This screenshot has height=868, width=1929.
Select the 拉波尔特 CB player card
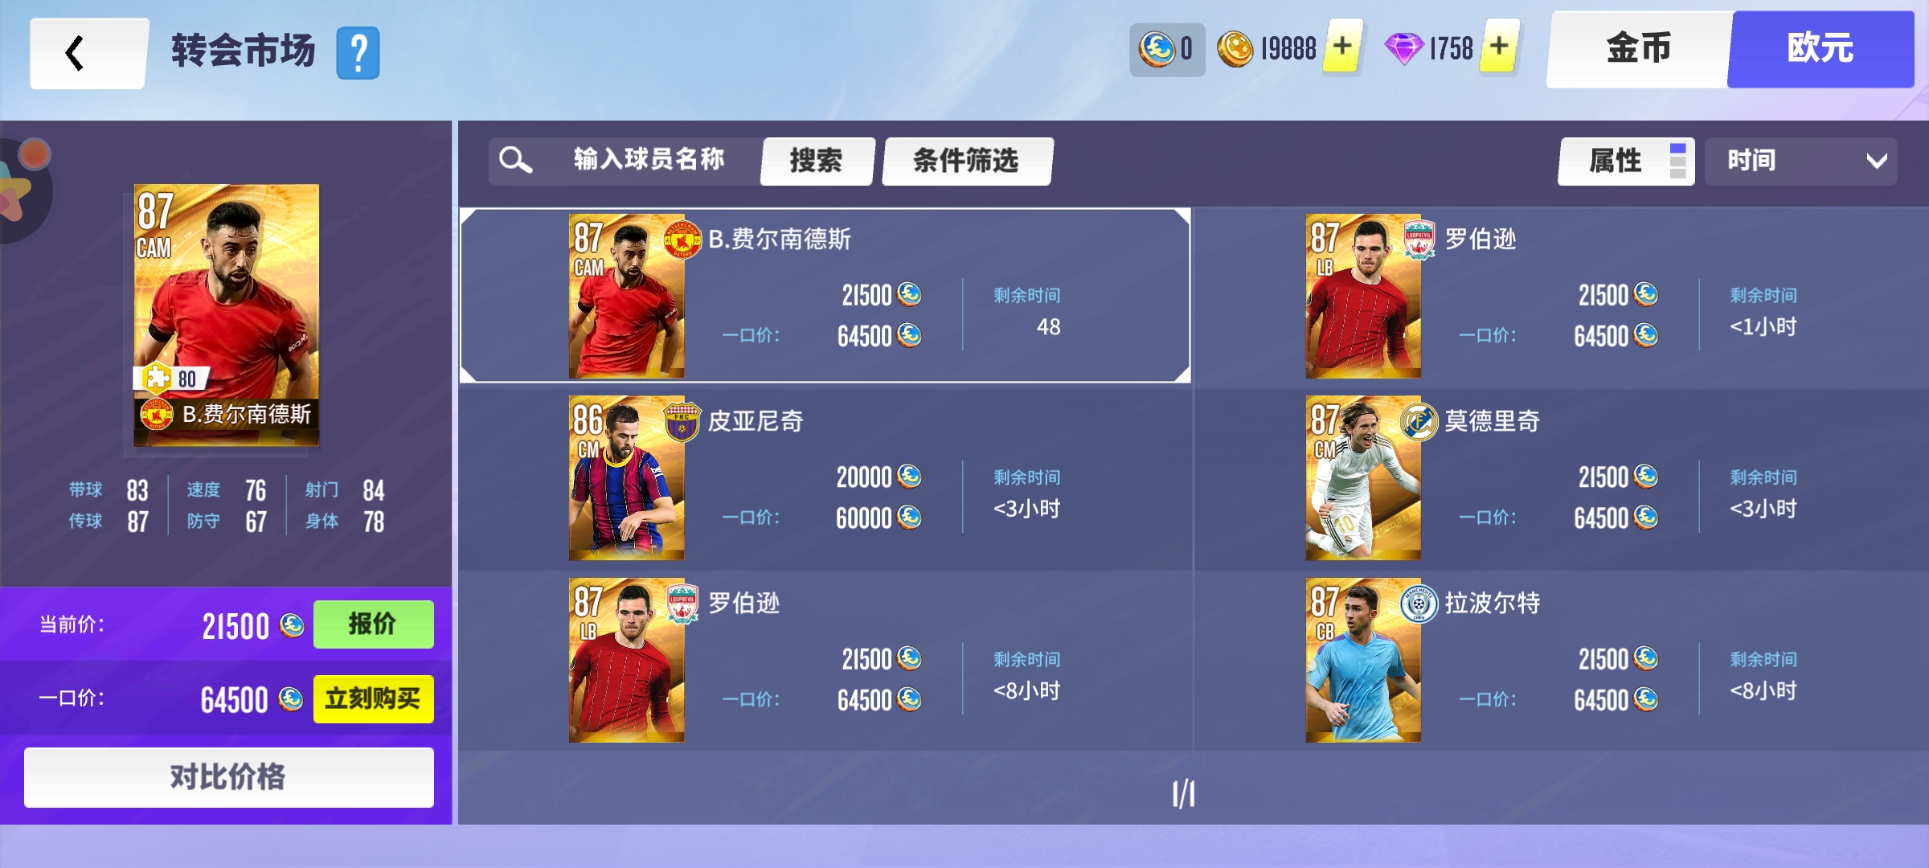[x=1362, y=661]
